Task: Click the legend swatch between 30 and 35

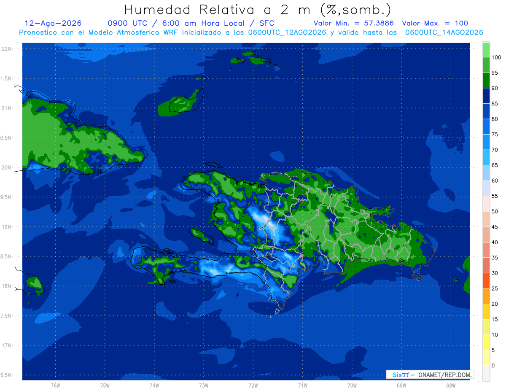Action: pos(486,265)
